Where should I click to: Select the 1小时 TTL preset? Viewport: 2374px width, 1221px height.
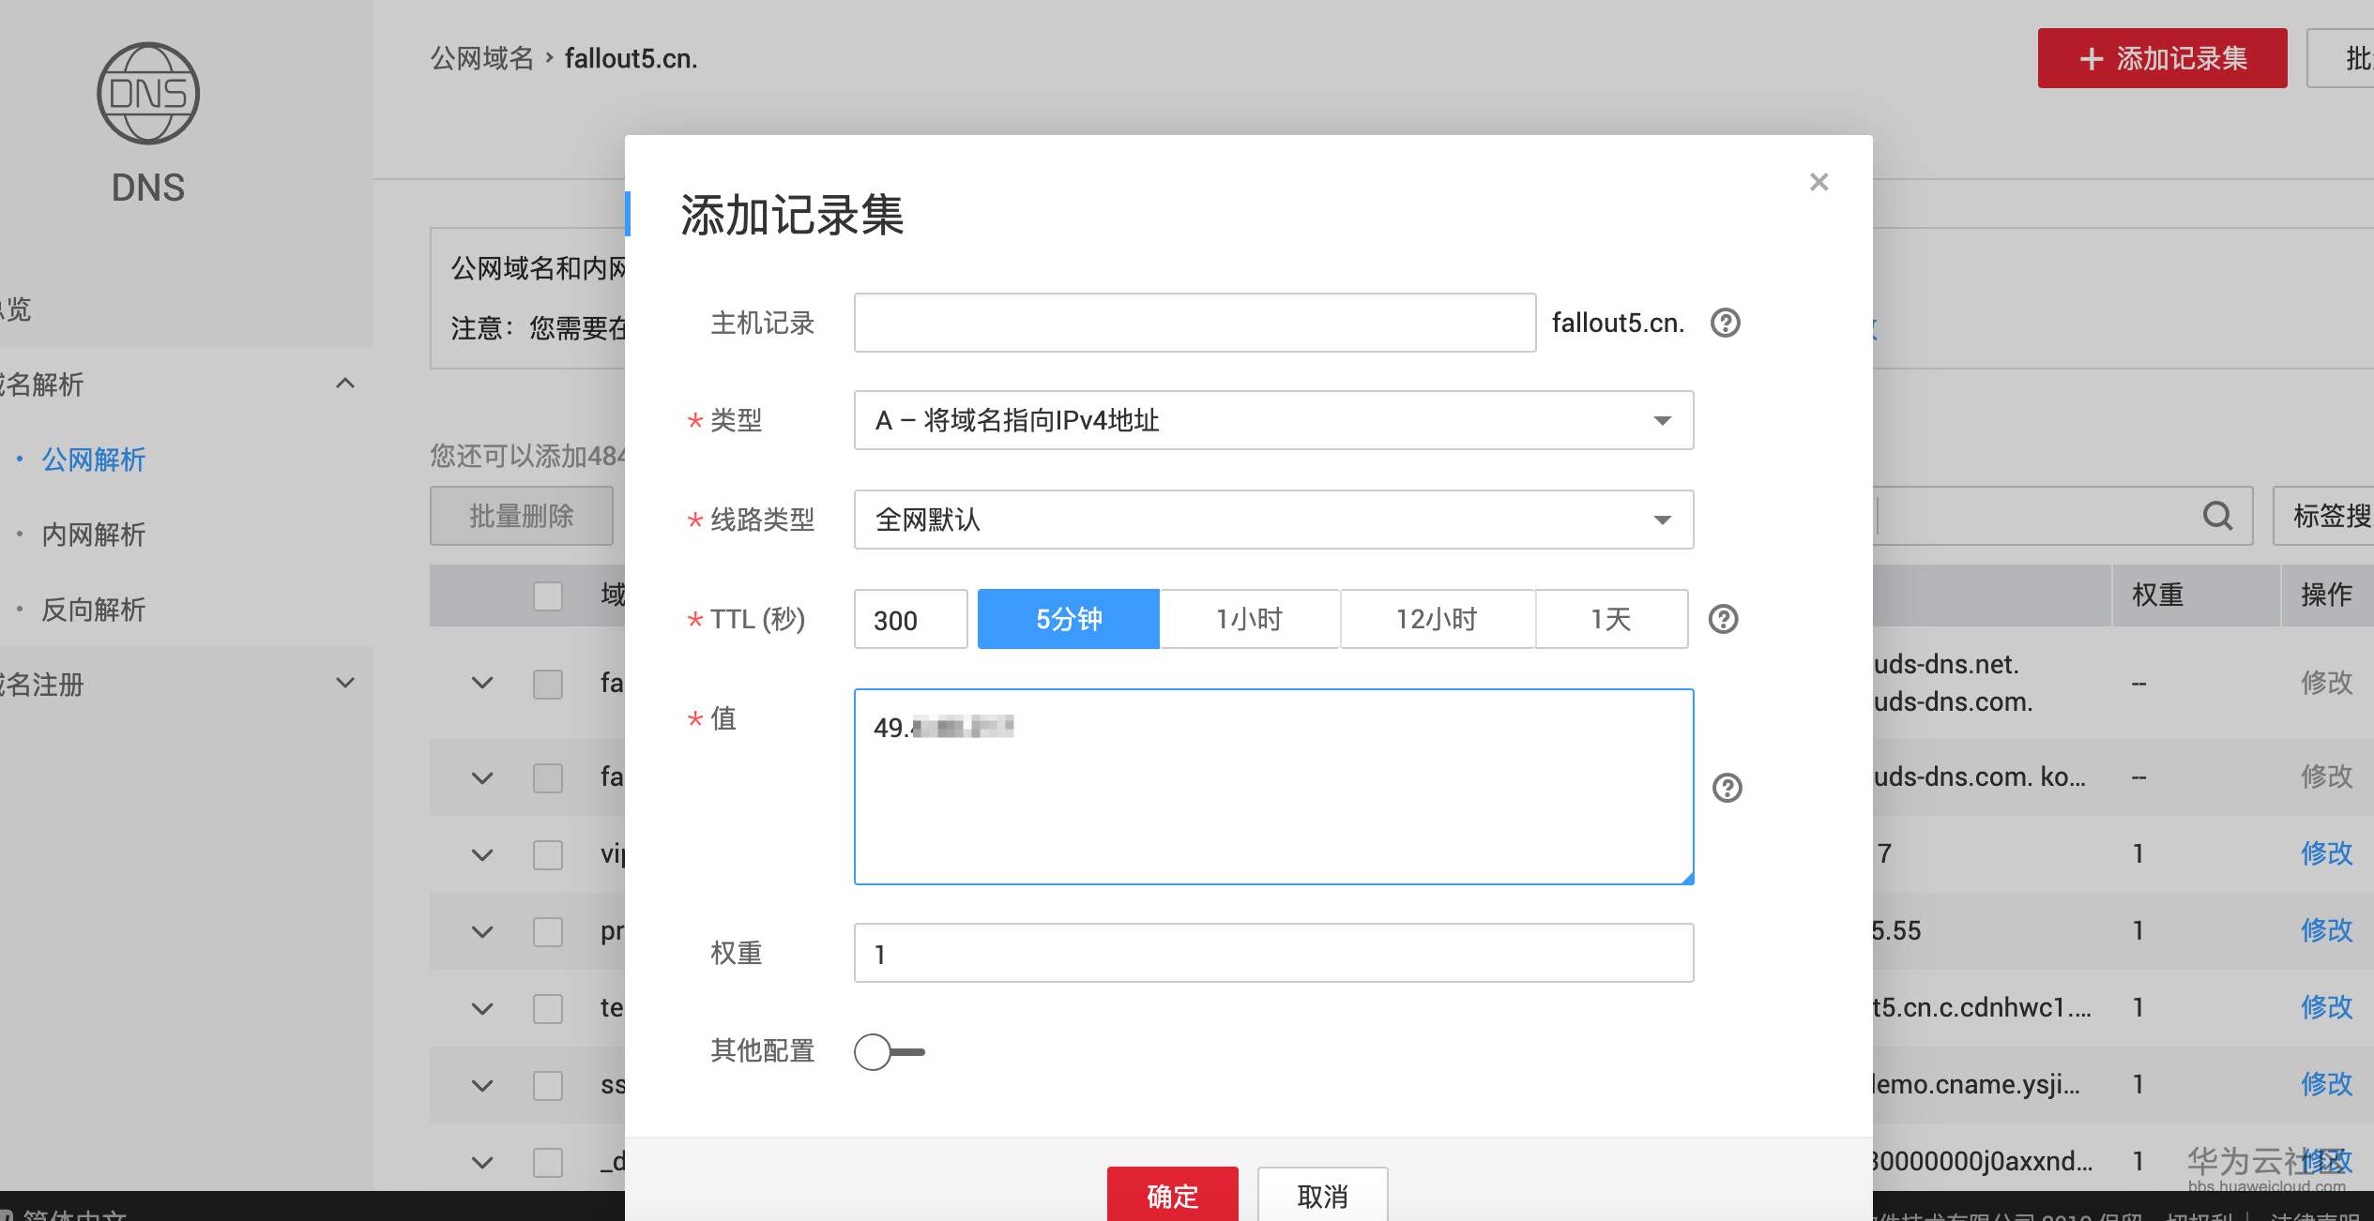(x=1250, y=619)
